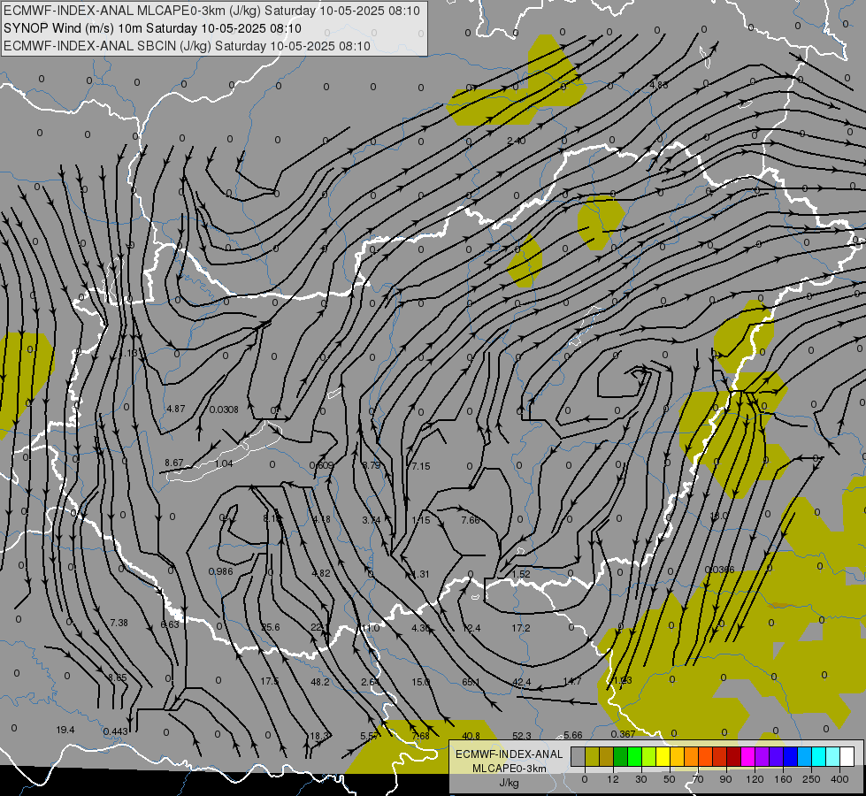Click the legend tick label 50
The image size is (866, 796).
pos(670,779)
